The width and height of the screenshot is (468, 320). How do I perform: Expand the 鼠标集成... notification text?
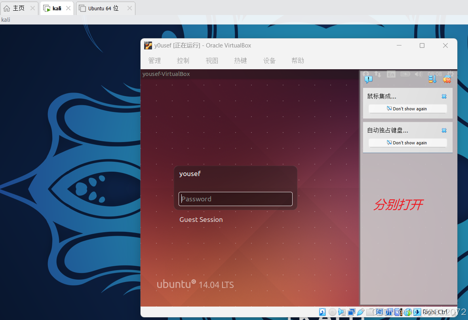tap(382, 97)
